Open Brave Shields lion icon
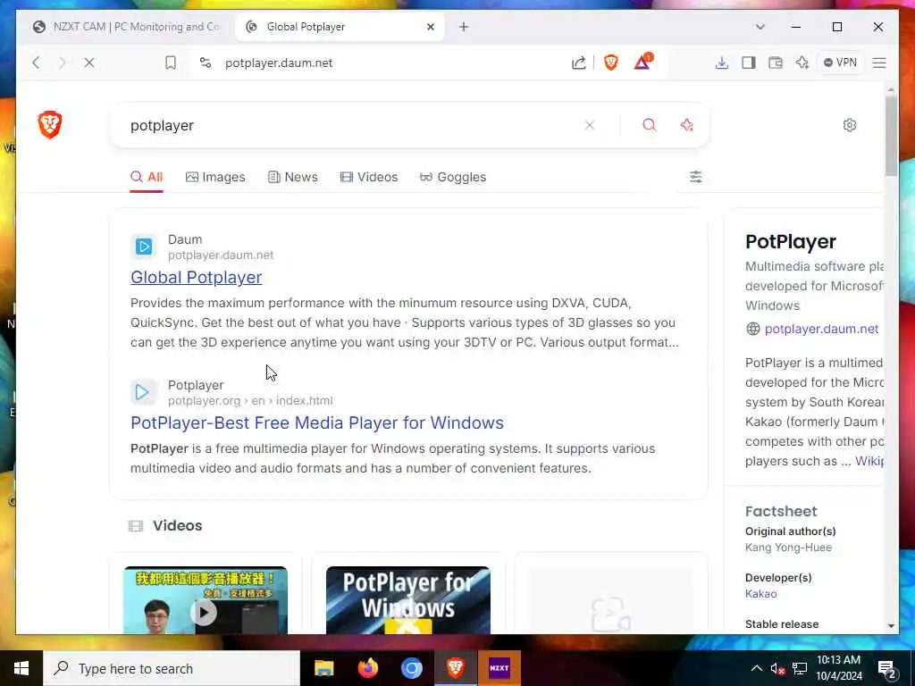Image resolution: width=915 pixels, height=686 pixels. click(611, 63)
